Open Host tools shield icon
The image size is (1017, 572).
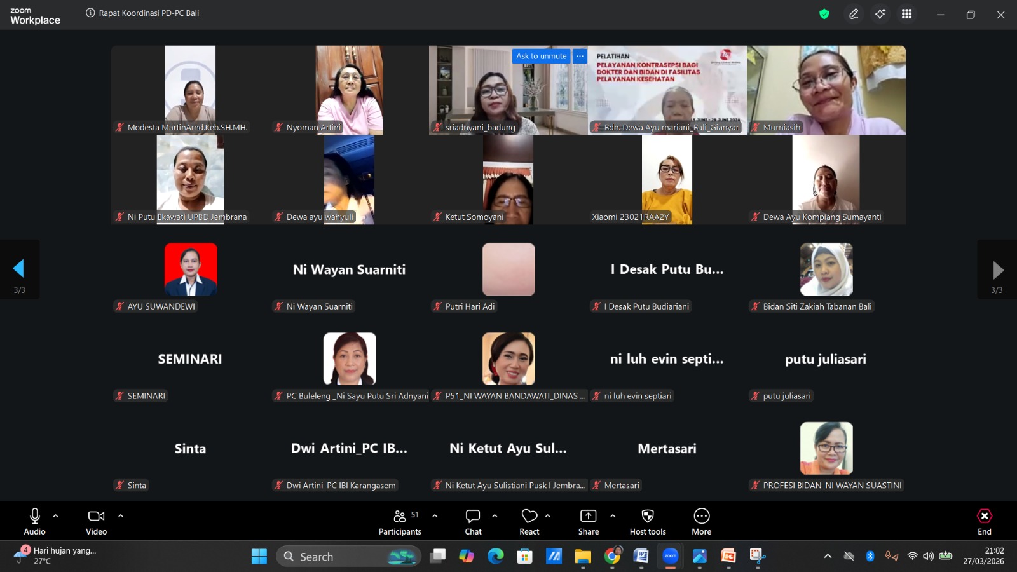click(x=647, y=521)
